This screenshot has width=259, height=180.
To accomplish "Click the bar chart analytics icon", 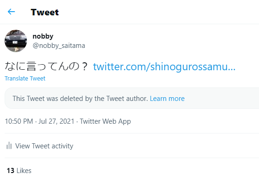I will pyautogui.click(x=9, y=146).
